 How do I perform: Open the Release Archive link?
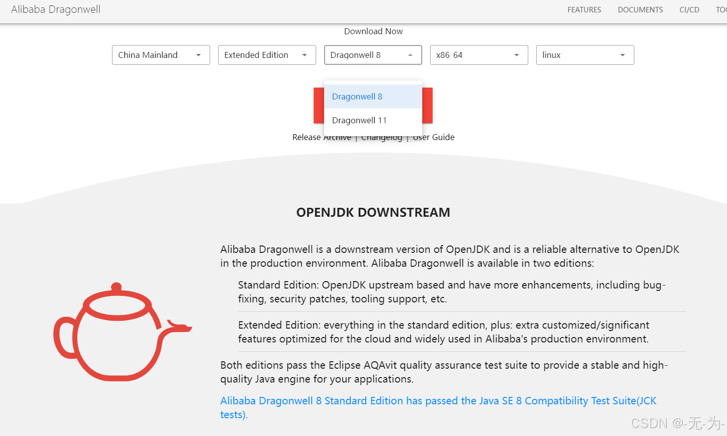coord(322,137)
